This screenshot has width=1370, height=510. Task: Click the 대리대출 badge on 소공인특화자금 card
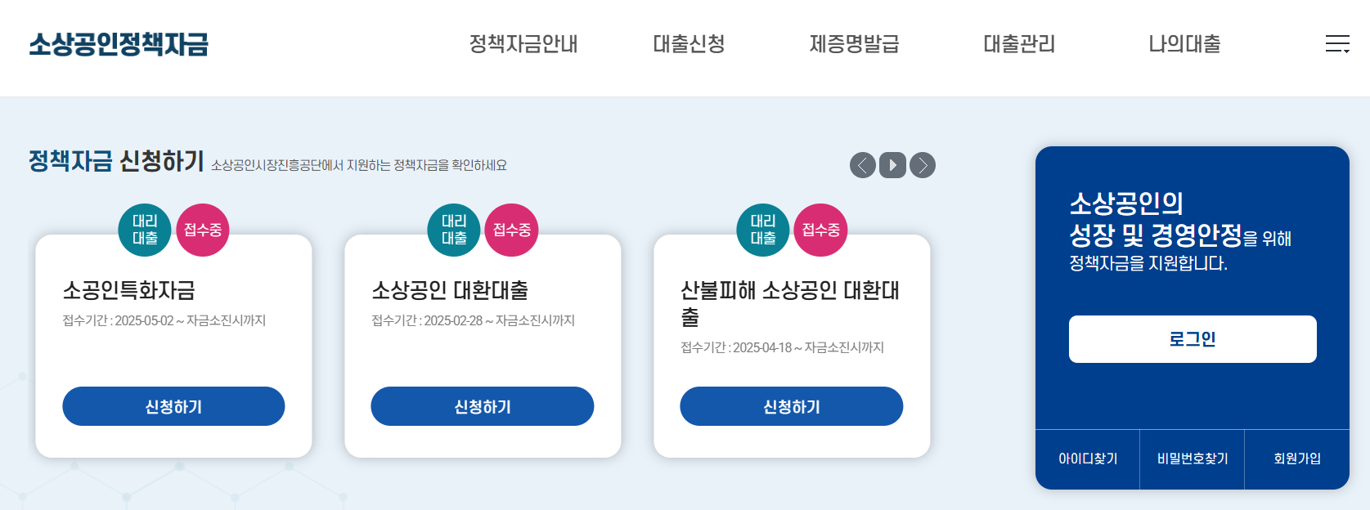(144, 230)
